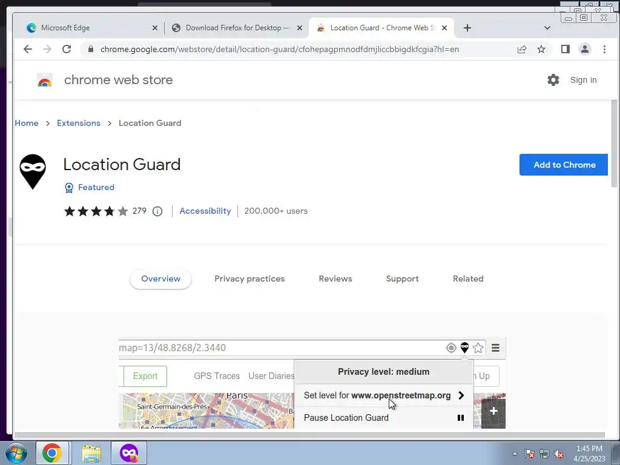Click the horizontal scrollbar at window bottom
The image size is (620, 465).
[309, 435]
